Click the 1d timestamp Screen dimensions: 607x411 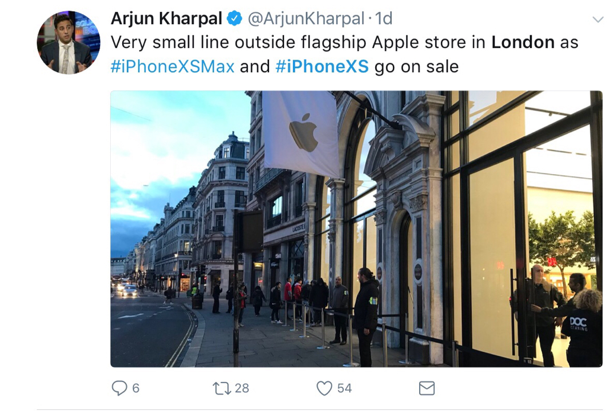[384, 18]
